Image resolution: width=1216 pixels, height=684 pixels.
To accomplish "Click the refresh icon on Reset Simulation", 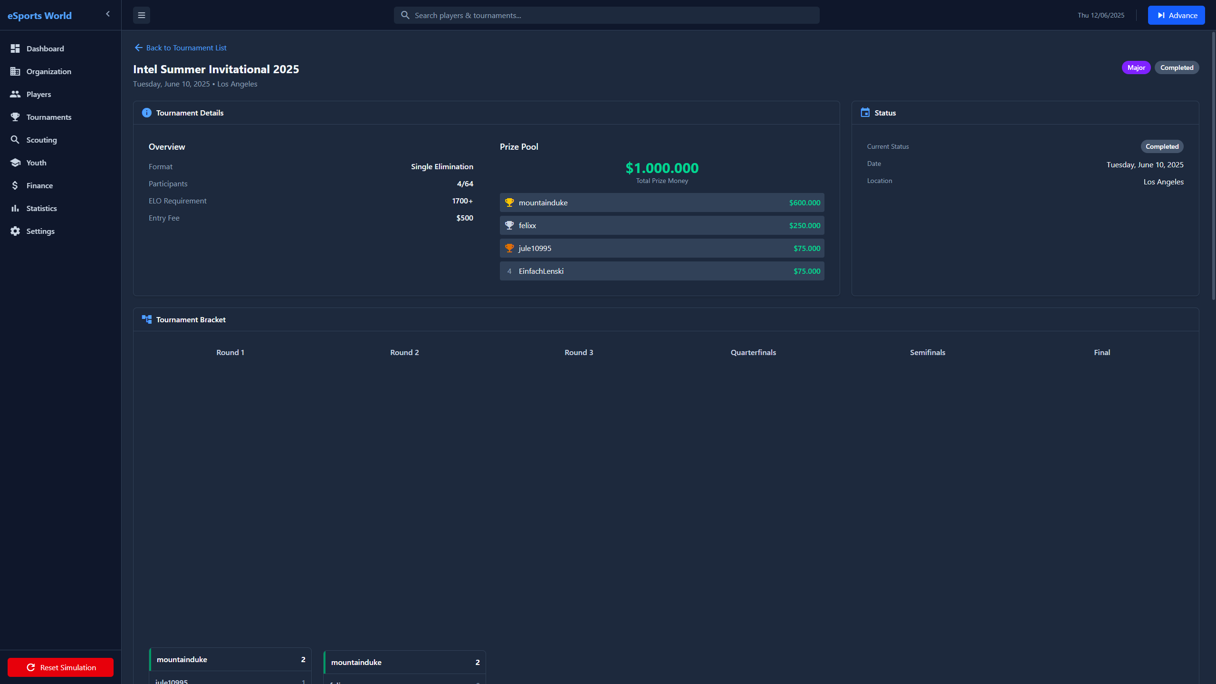I will click(x=31, y=667).
